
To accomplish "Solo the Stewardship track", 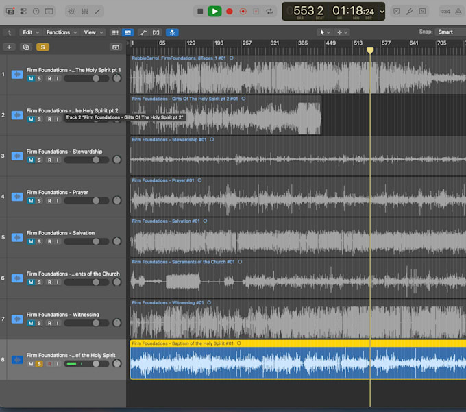I will [39, 160].
